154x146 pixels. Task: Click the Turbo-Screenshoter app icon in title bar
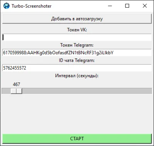pos(7,6)
